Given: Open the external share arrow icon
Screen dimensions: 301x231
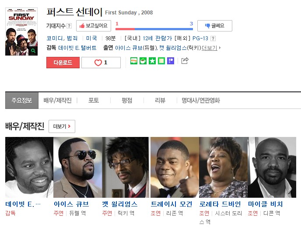Looking at the screenshot, I should tap(185, 61).
